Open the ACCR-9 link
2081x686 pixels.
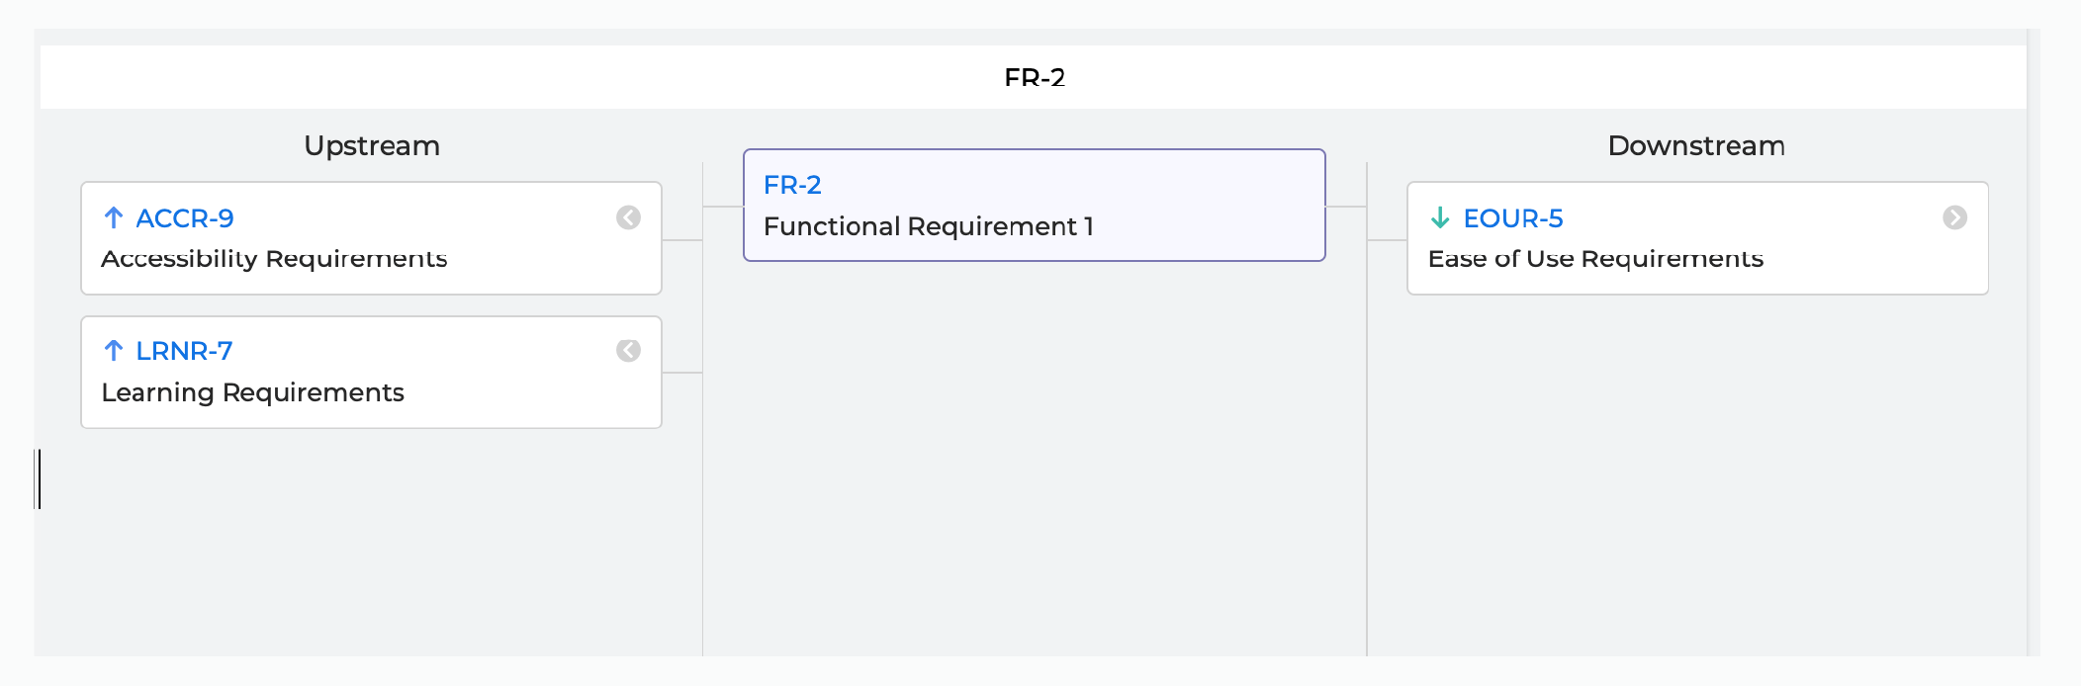pos(185,218)
